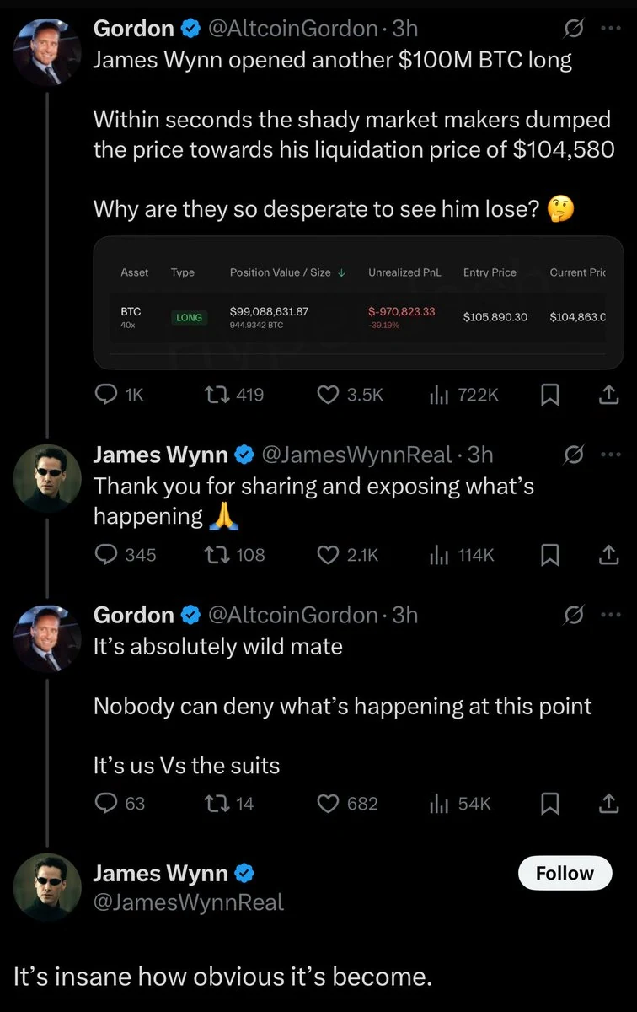Share Gordon's 'us Vs the suits' reply
The height and width of the screenshot is (1012, 637).
[x=608, y=804]
